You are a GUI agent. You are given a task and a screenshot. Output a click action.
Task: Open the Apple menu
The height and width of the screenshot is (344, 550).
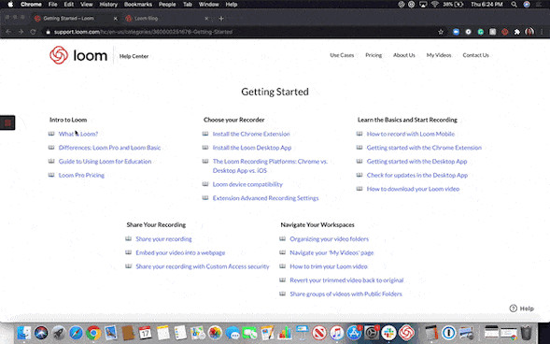[10, 5]
